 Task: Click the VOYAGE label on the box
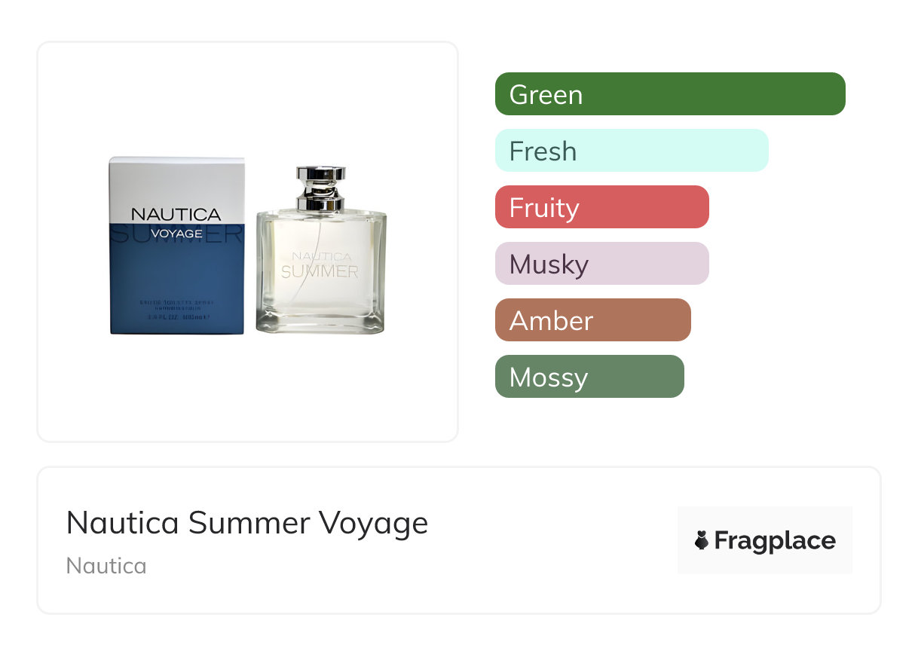(176, 234)
